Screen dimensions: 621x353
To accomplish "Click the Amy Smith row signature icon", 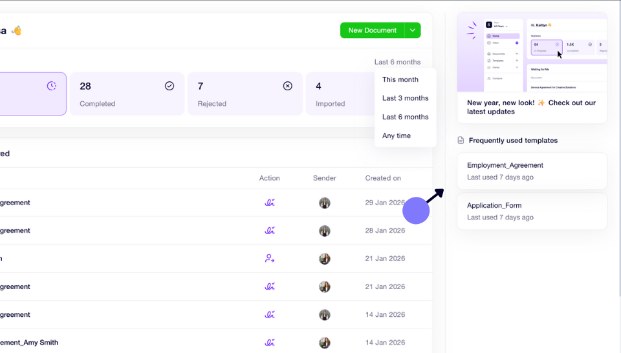I will 270,342.
